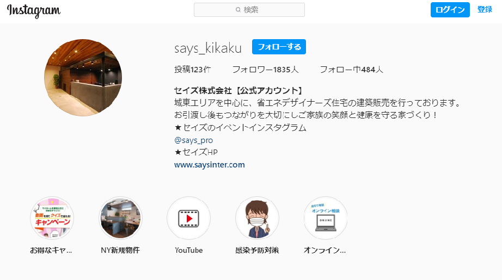The image size is (502, 280).
Task: Open the www.saysinter.com website link
Action: pyautogui.click(x=210, y=165)
